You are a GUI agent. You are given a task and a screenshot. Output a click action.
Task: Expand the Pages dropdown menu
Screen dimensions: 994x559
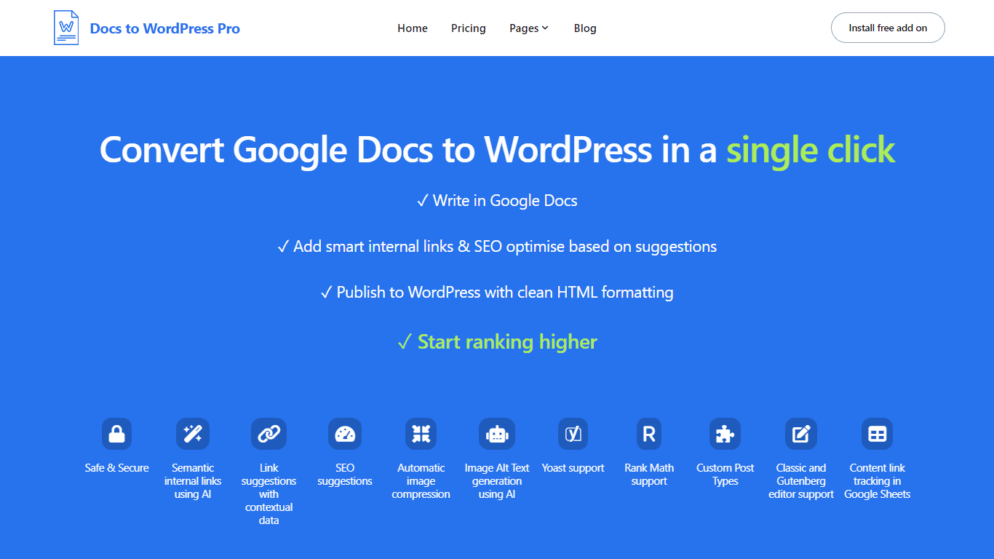529,28
